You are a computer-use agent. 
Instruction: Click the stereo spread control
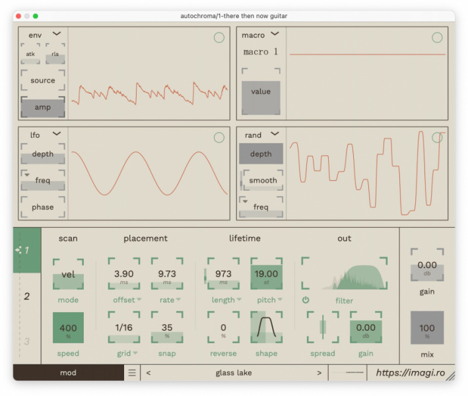pyautogui.click(x=323, y=327)
